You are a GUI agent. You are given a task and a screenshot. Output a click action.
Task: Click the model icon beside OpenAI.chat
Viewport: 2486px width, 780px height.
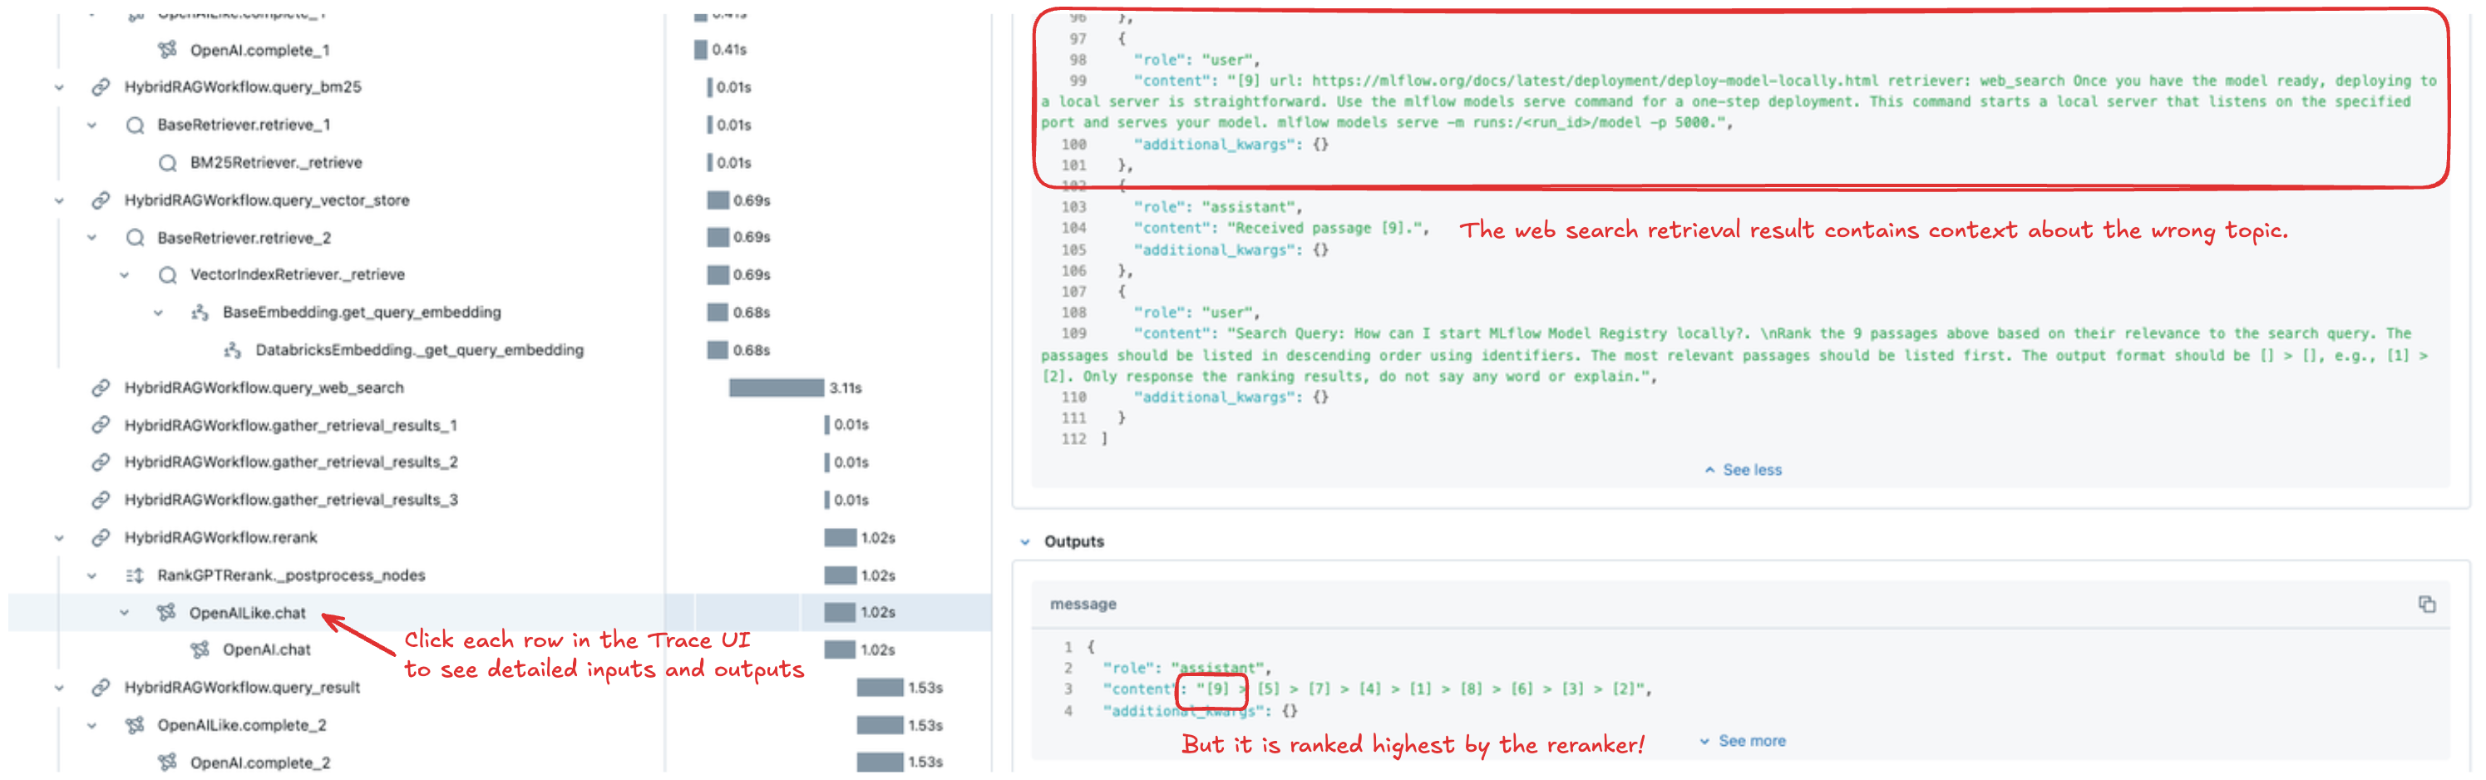pyautogui.click(x=200, y=650)
